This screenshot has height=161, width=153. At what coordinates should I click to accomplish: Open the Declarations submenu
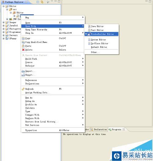tap(53, 84)
